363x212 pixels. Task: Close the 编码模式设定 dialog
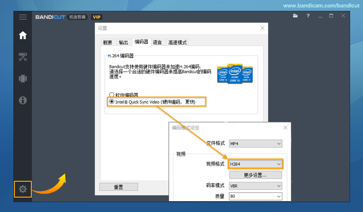click(x=285, y=128)
